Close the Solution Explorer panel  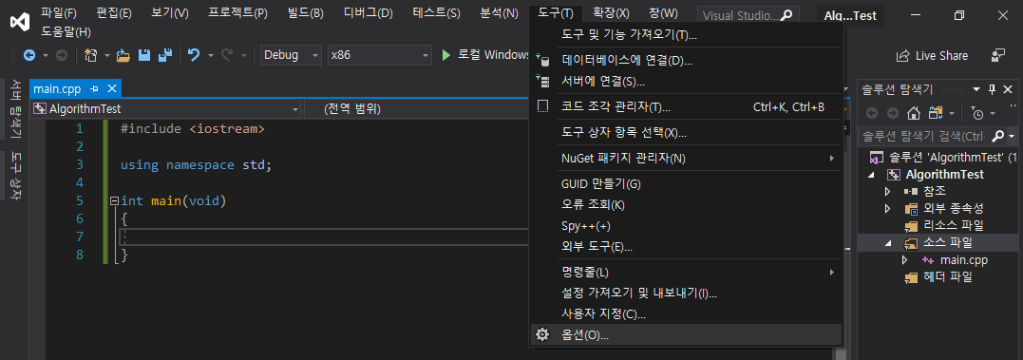pos(1008,89)
